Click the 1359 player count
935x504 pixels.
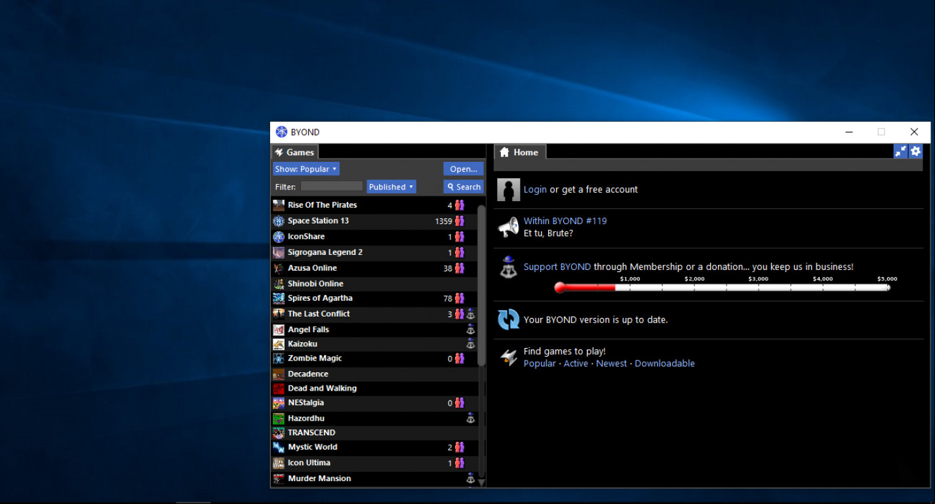pyautogui.click(x=443, y=222)
